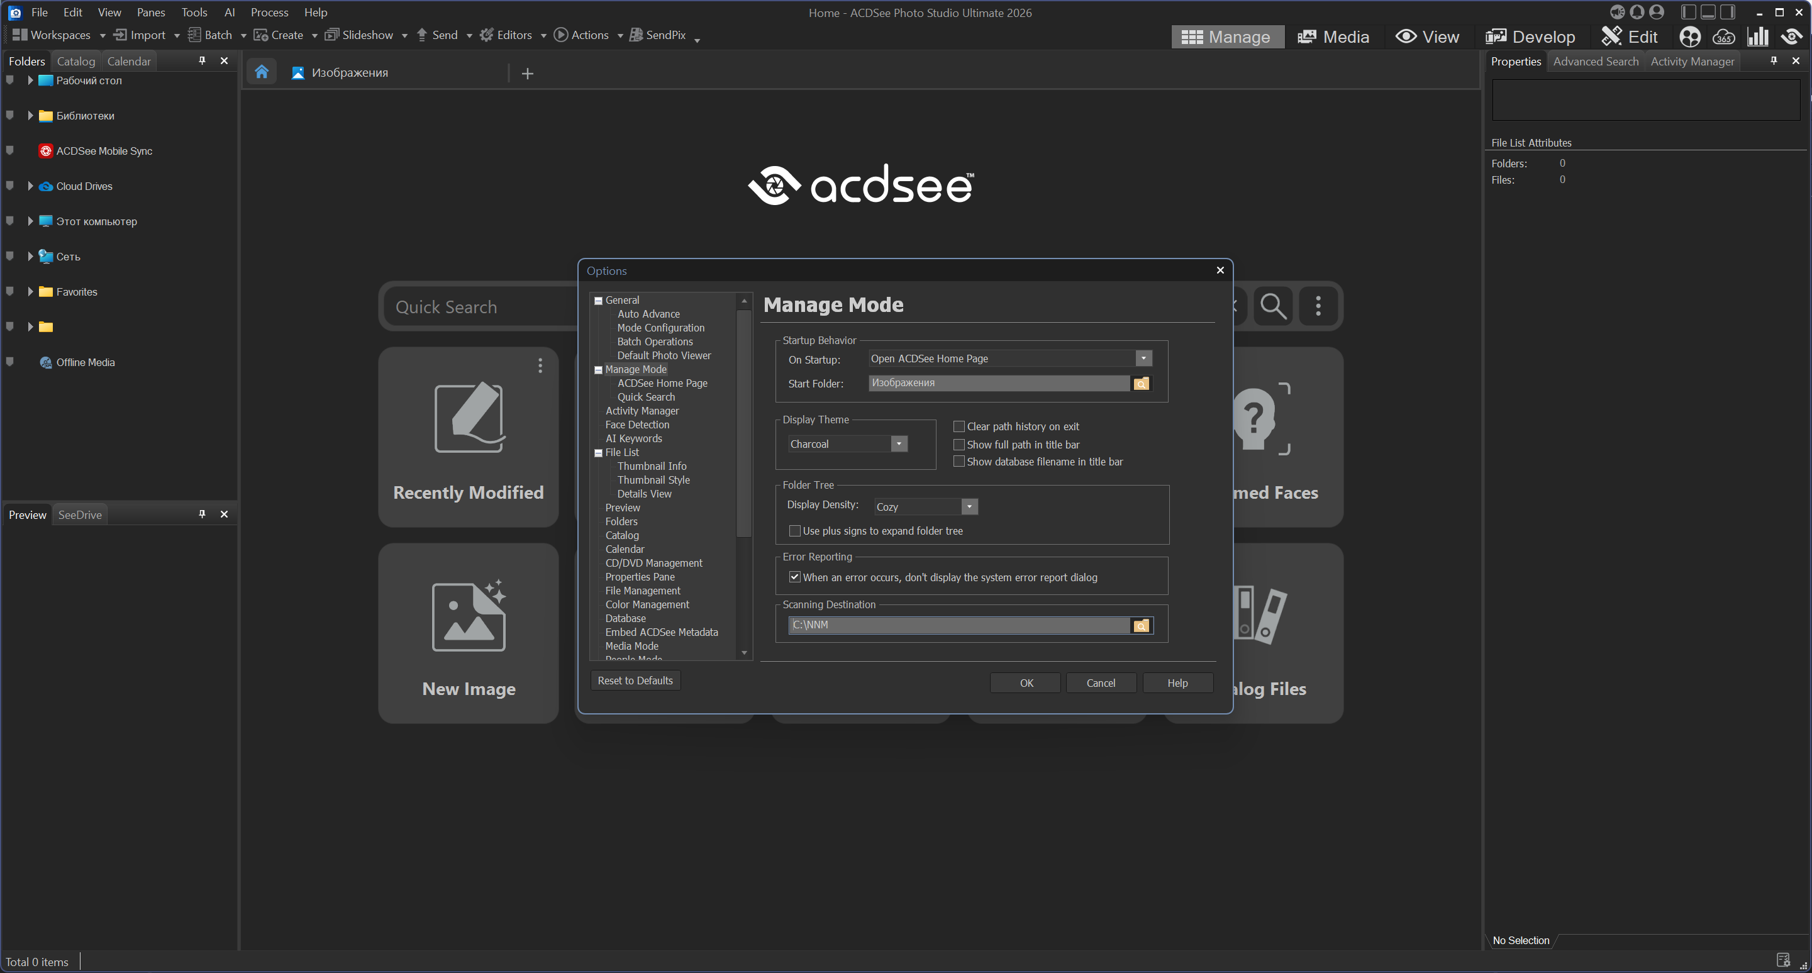Open the On Startup dropdown
Image resolution: width=1812 pixels, height=973 pixels.
(1144, 359)
